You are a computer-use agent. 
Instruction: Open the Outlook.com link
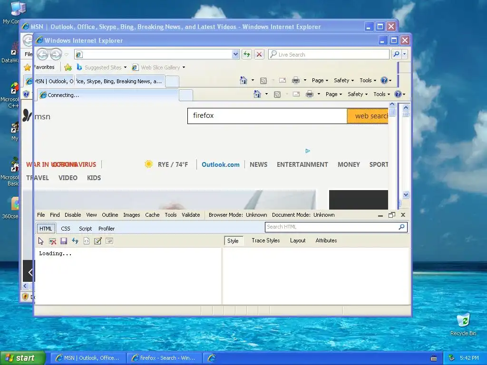pyautogui.click(x=221, y=164)
